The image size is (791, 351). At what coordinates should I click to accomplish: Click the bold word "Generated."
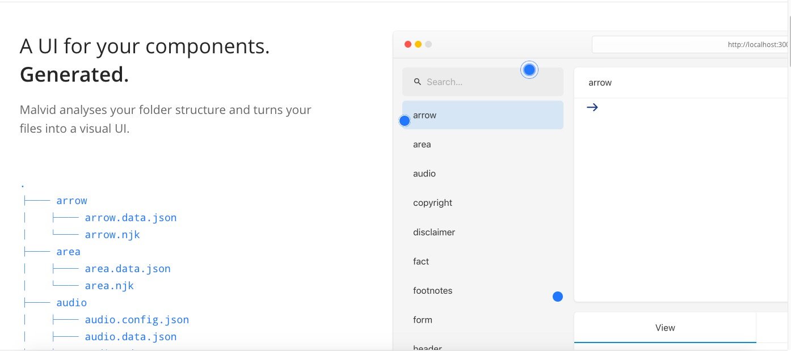pyautogui.click(x=74, y=74)
